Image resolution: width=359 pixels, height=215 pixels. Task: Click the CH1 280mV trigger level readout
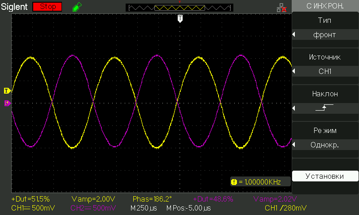click(x=285, y=208)
